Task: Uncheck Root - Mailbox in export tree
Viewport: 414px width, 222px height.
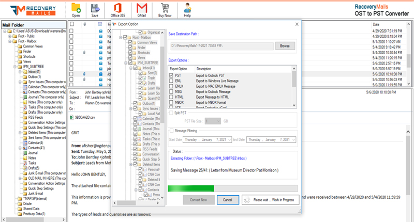Action: pos(125,37)
